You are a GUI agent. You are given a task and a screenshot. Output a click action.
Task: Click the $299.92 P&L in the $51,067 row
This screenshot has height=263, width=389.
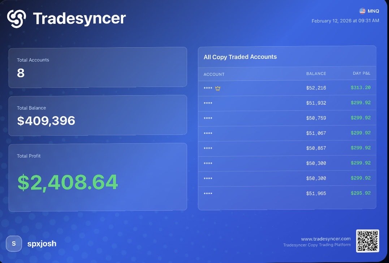(361, 133)
